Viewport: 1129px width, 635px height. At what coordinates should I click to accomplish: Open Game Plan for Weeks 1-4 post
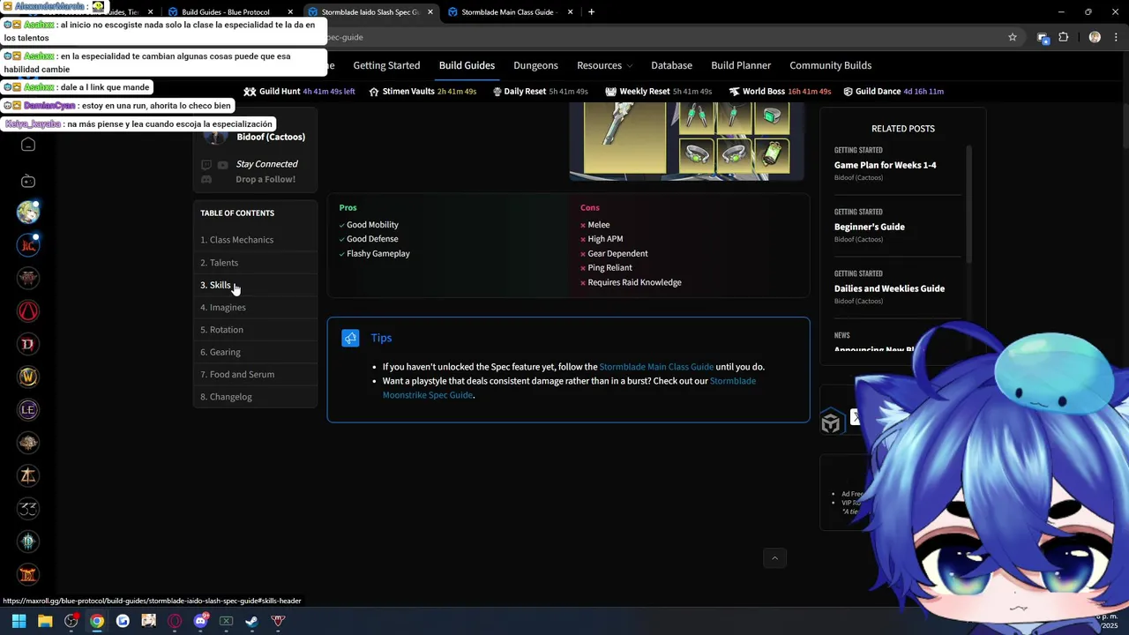(x=885, y=165)
